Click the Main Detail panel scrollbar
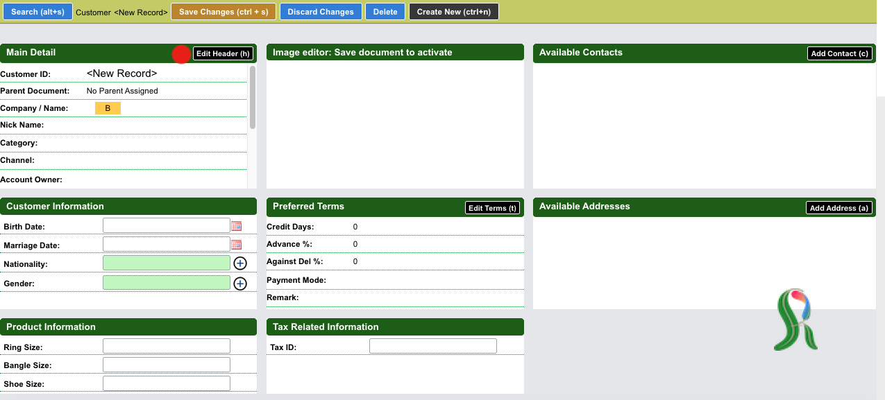Image resolution: width=885 pixels, height=400 pixels. [x=253, y=97]
